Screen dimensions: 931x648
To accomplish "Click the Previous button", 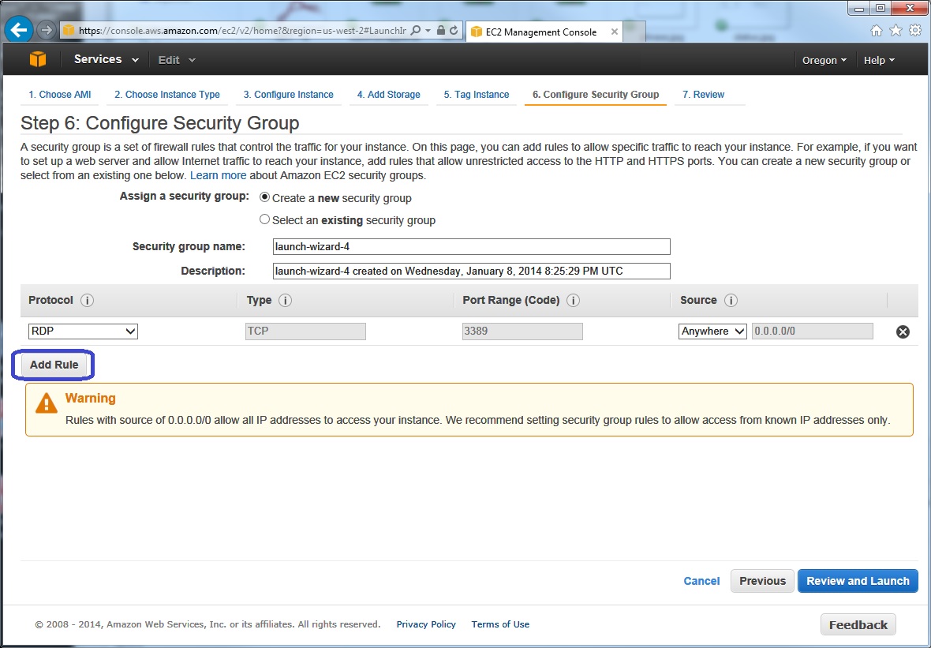I will click(762, 581).
